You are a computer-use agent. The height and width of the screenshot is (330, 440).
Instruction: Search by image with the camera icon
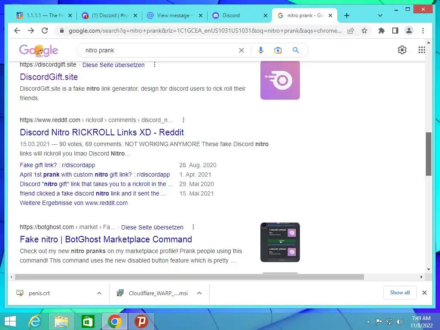[278, 50]
